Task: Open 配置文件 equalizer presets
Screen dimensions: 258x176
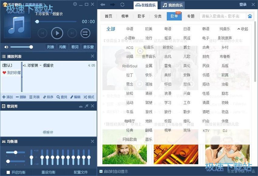Action: coord(81,172)
